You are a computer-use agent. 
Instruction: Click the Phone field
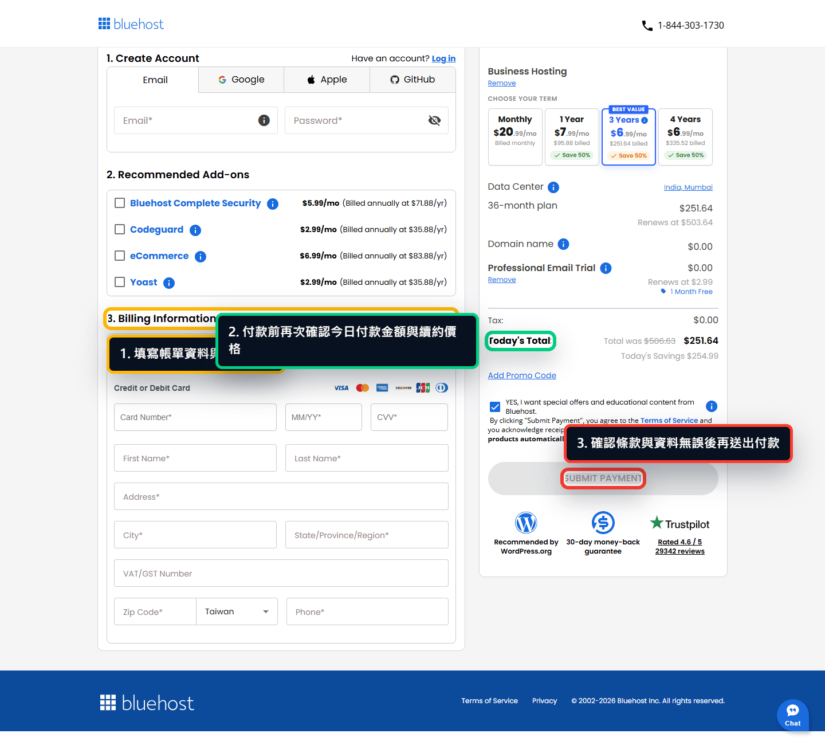(367, 611)
